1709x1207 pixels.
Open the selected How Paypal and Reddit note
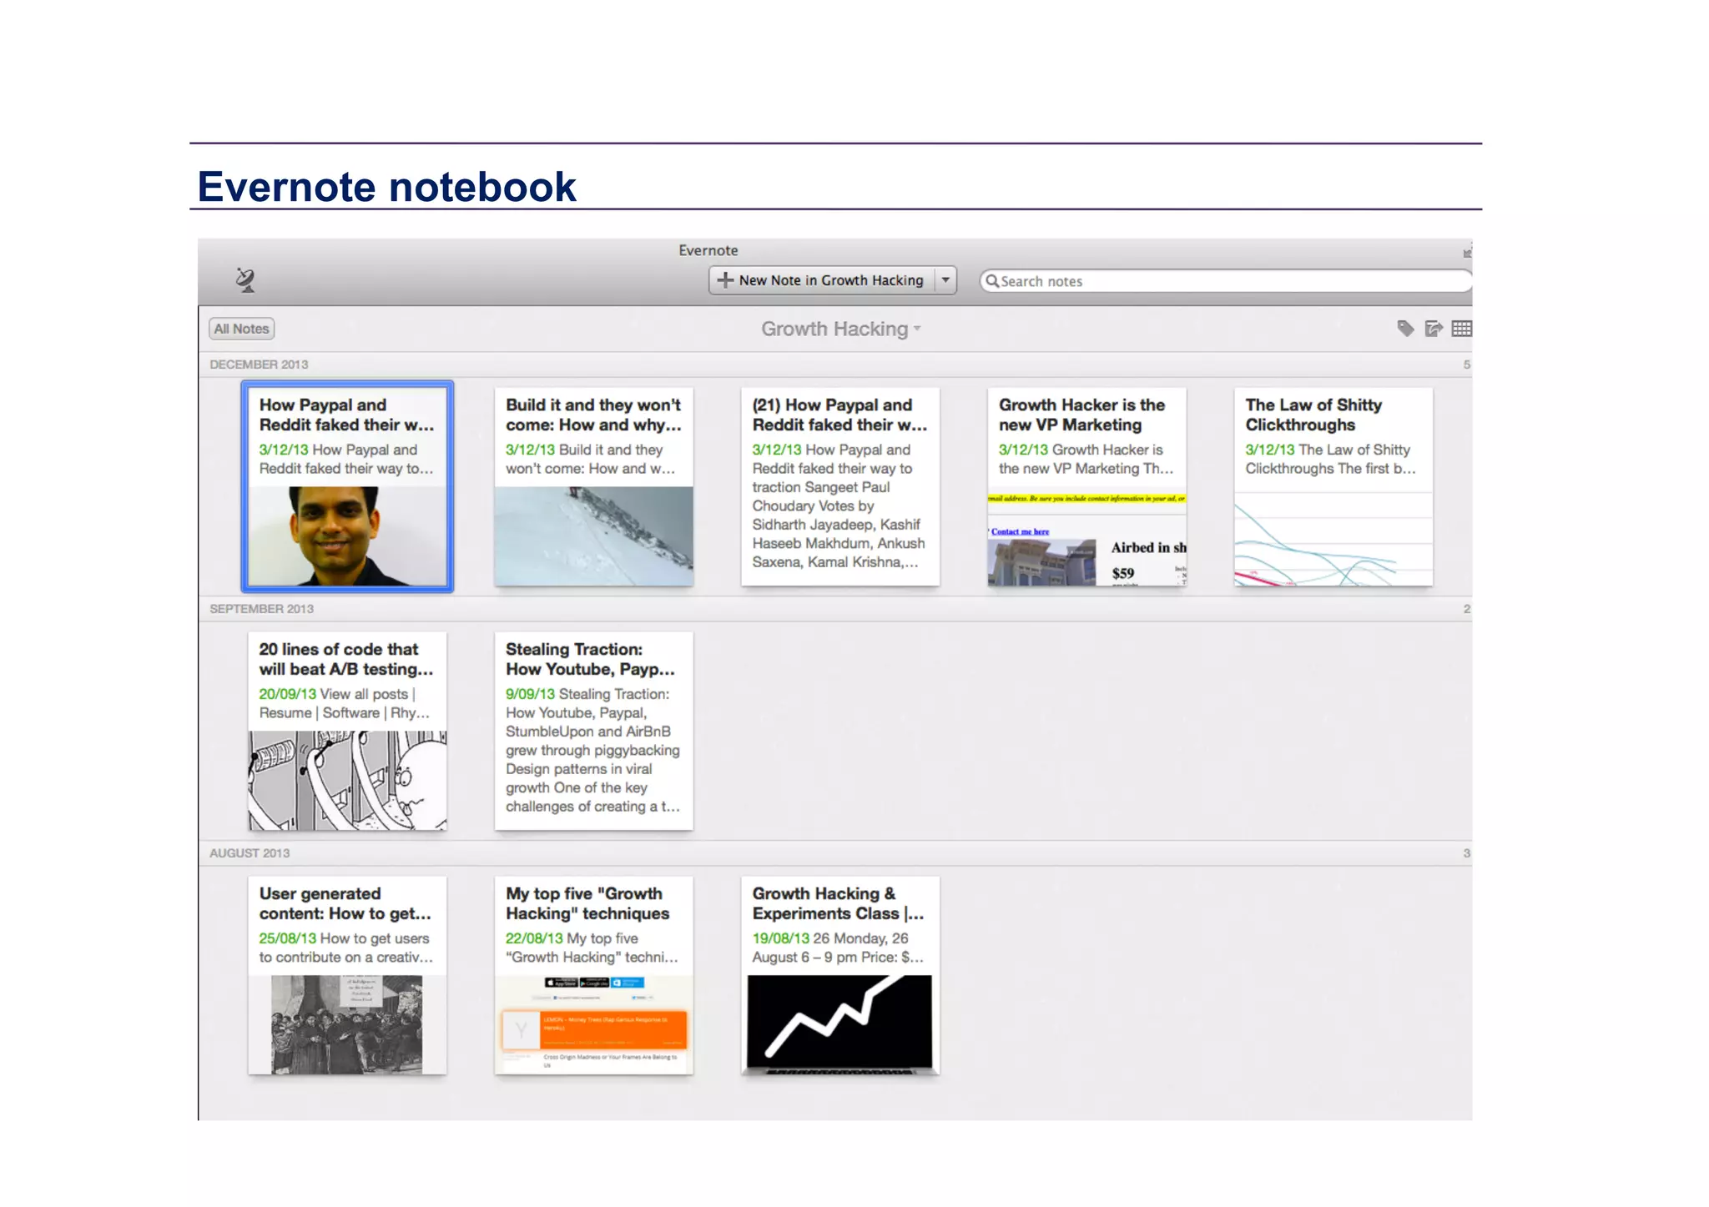pos(347,486)
